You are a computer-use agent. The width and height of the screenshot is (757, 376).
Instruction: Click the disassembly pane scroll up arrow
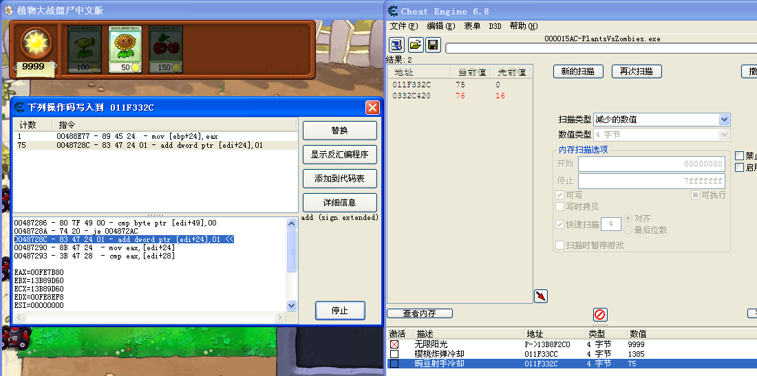click(292, 223)
